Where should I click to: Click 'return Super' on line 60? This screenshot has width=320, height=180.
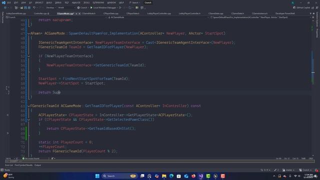49,92
